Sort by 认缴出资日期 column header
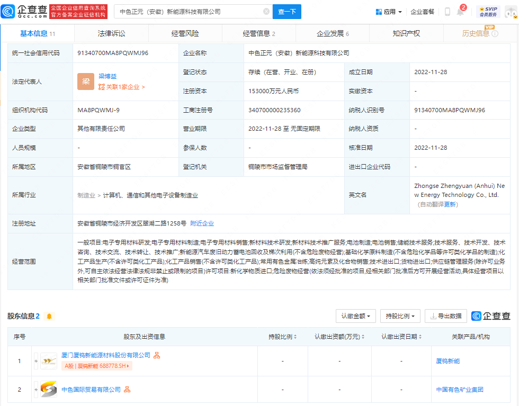This screenshot has height=406, width=519. click(401, 337)
